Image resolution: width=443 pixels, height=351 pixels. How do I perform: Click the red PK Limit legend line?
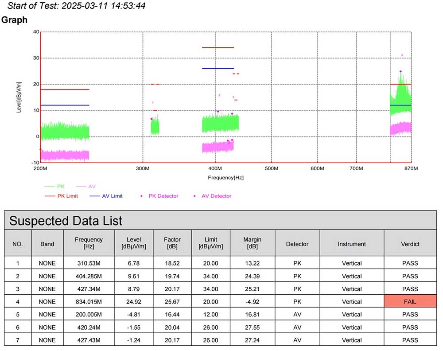click(51, 196)
